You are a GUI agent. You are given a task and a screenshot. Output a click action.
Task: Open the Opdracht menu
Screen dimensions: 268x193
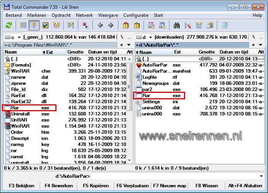pyautogui.click(x=61, y=15)
